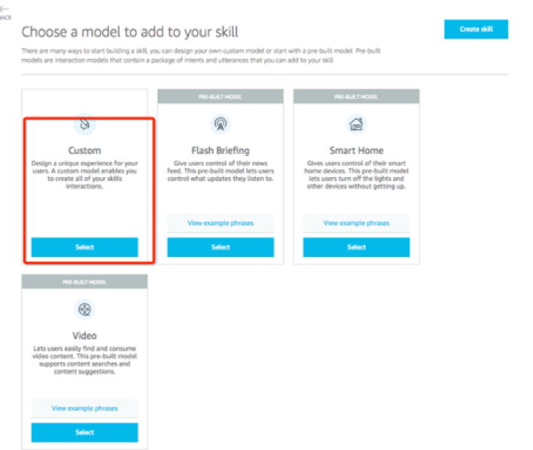This screenshot has height=450, width=533.
Task: View example phrases for Flash Briefing
Action: coord(221,223)
